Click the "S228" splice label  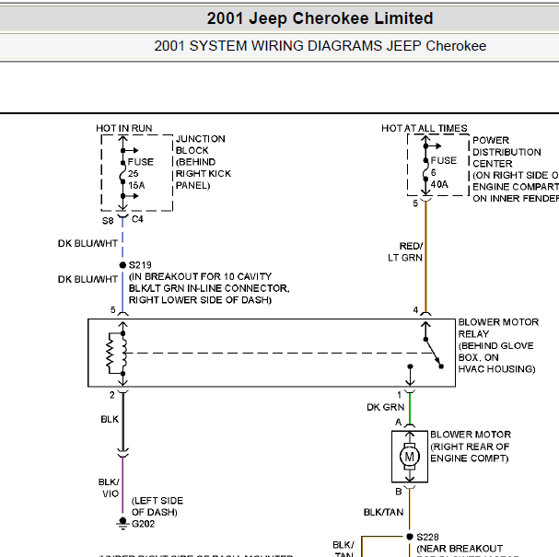(x=427, y=537)
